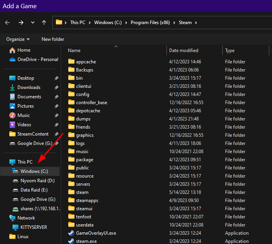
Task: Expand chevron after Steam in address bar
Action: (196, 23)
